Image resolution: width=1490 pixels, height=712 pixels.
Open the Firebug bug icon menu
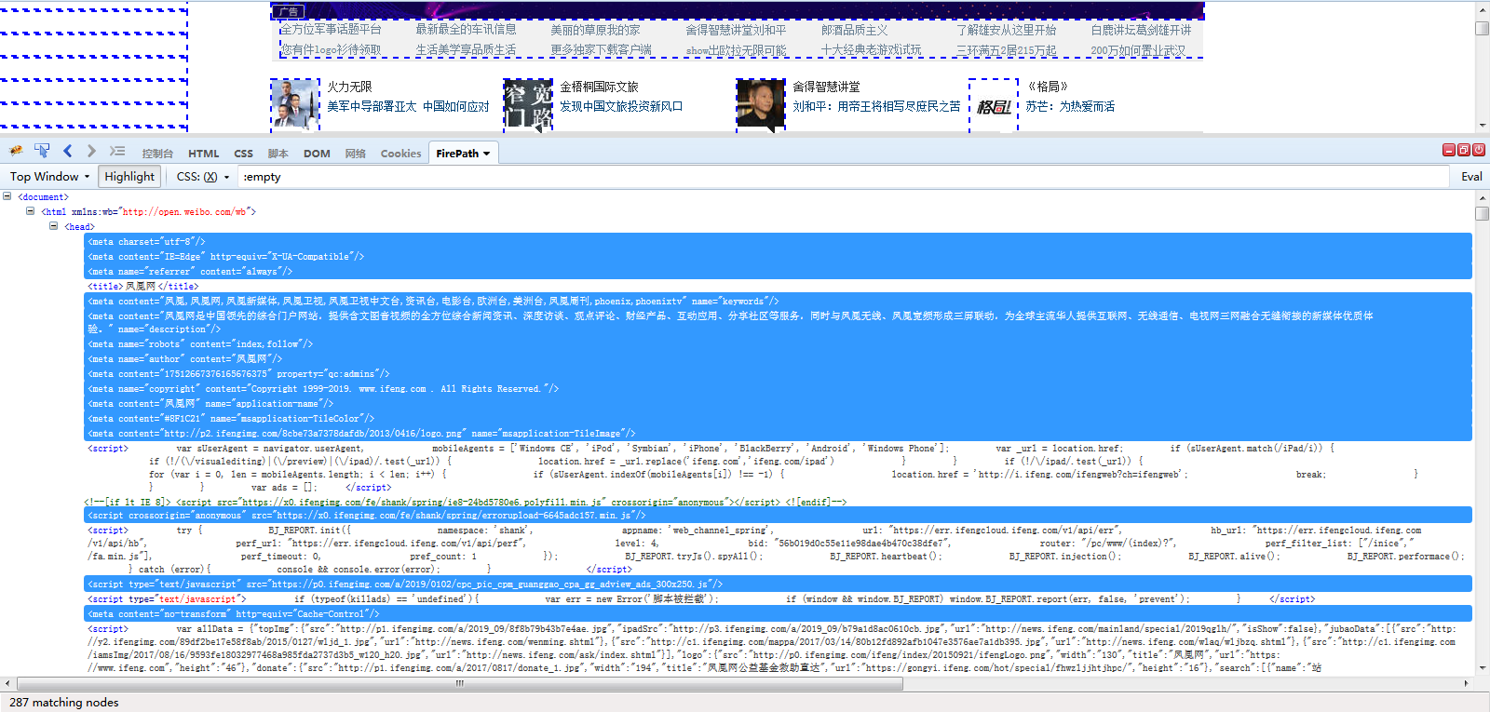pyautogui.click(x=16, y=151)
